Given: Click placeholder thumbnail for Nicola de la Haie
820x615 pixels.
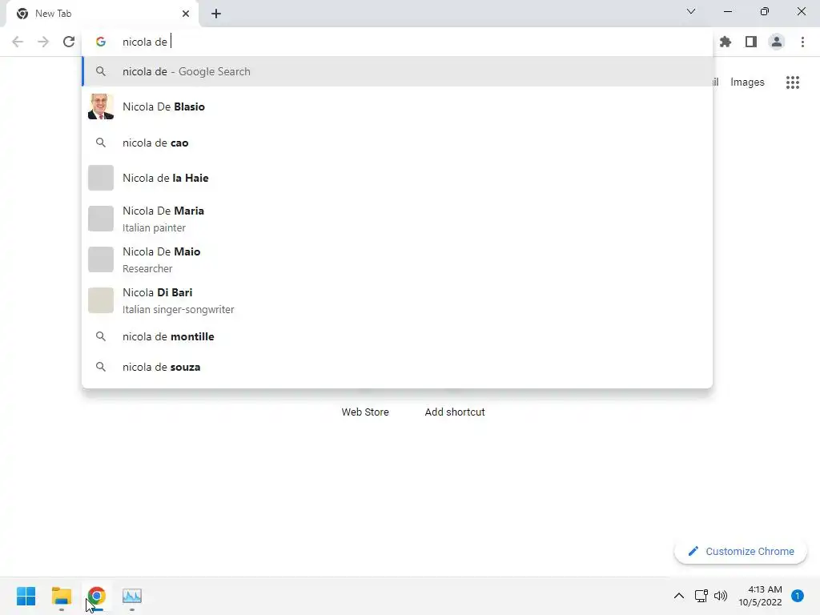Looking at the screenshot, I should point(101,178).
